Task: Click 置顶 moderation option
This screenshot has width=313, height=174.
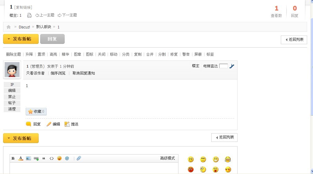Action: pos(41,54)
